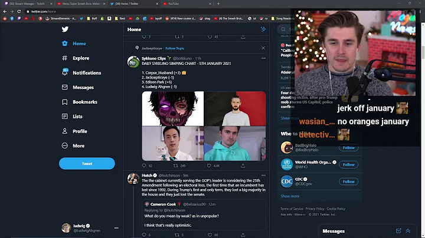
Task: Follow the CDC account
Action: click(x=349, y=181)
